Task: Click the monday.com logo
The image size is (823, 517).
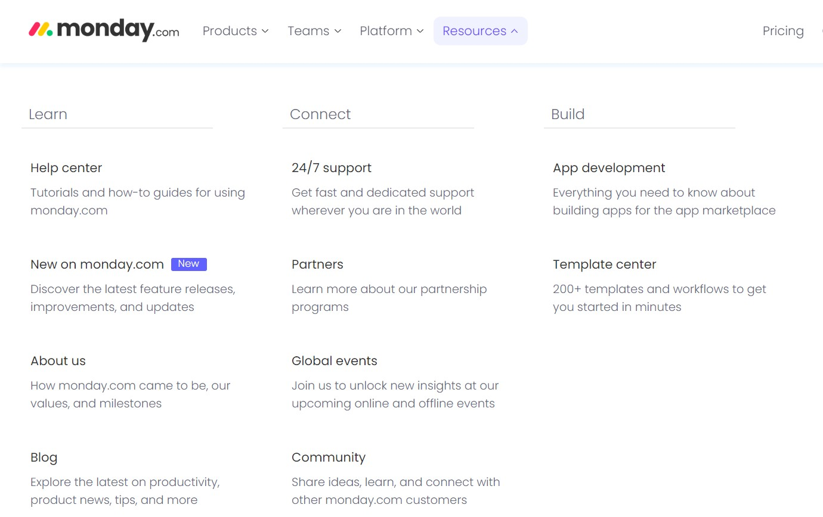Action: (x=104, y=30)
